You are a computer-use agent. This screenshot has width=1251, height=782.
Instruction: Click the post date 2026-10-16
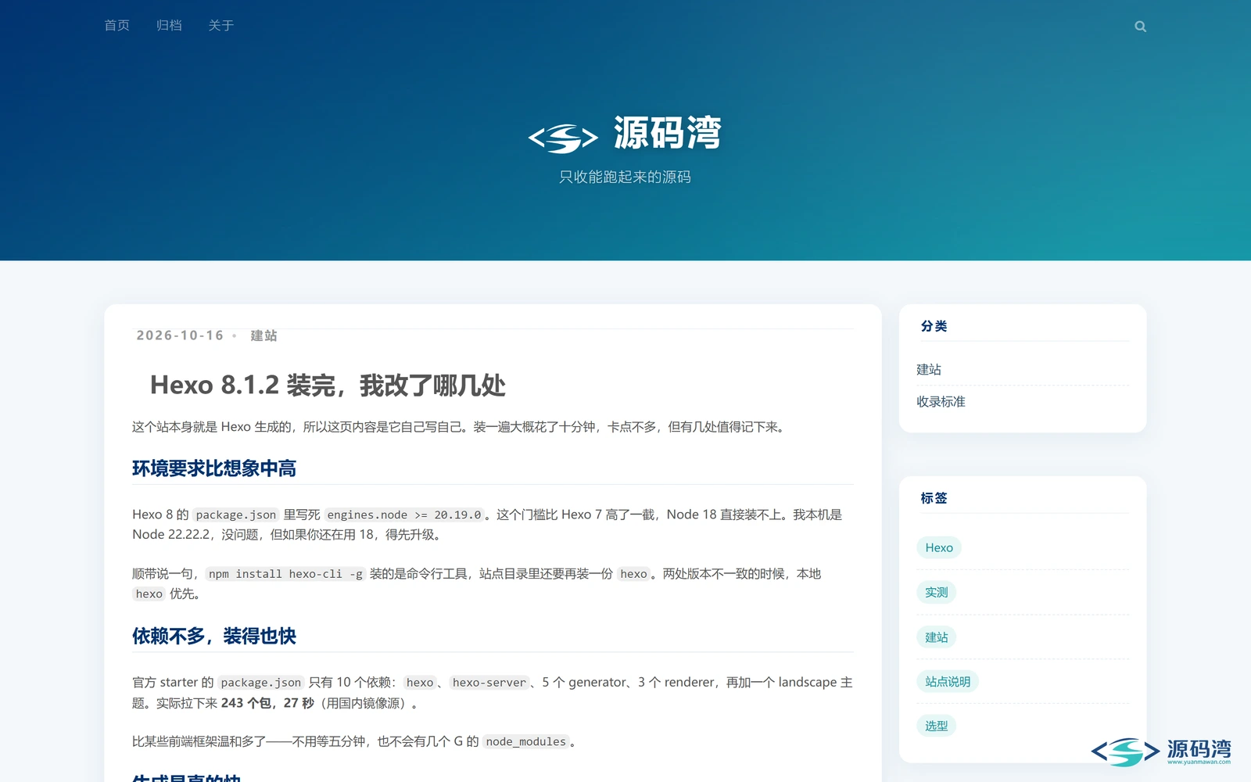click(x=180, y=335)
